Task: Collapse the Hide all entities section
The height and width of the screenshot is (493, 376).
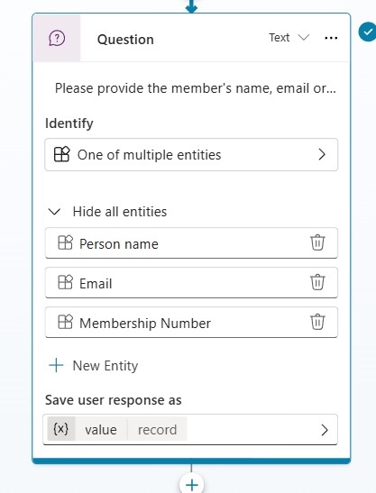Action: 107,212
